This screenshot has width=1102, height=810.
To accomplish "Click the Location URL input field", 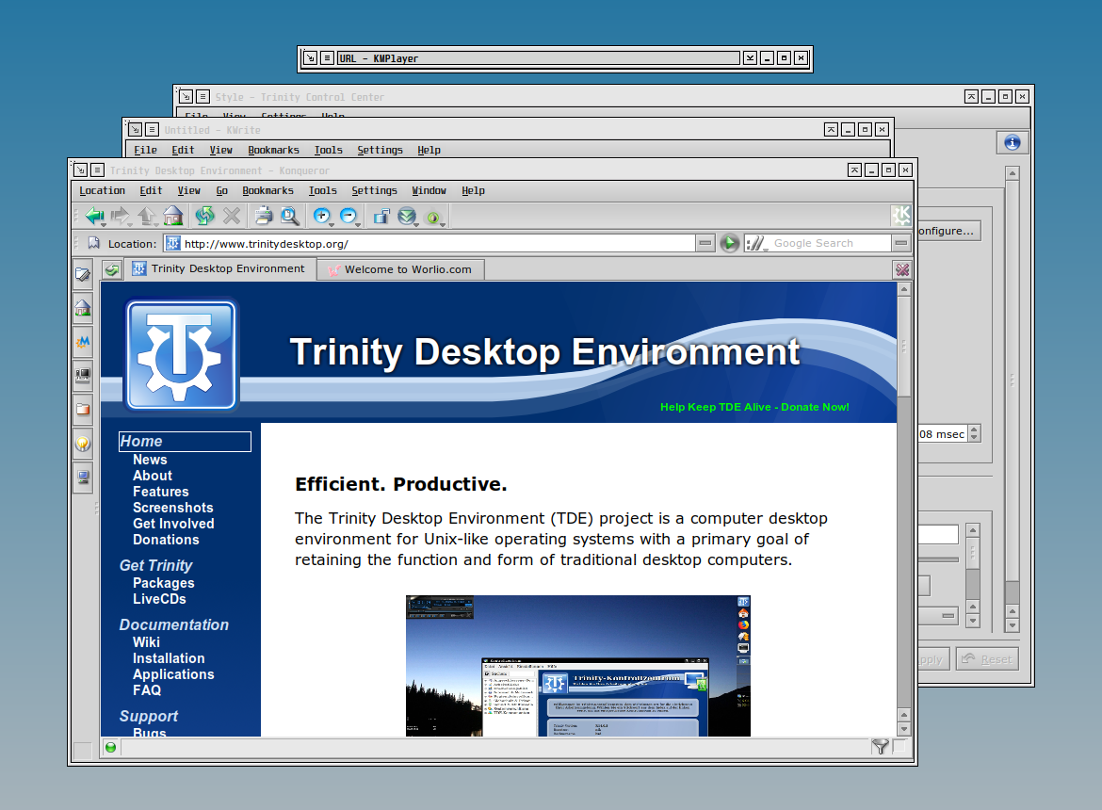I will (439, 243).
